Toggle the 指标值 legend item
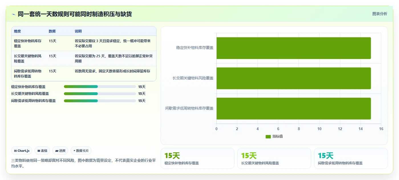Viewport: 399px width, 180px height. tap(274, 136)
